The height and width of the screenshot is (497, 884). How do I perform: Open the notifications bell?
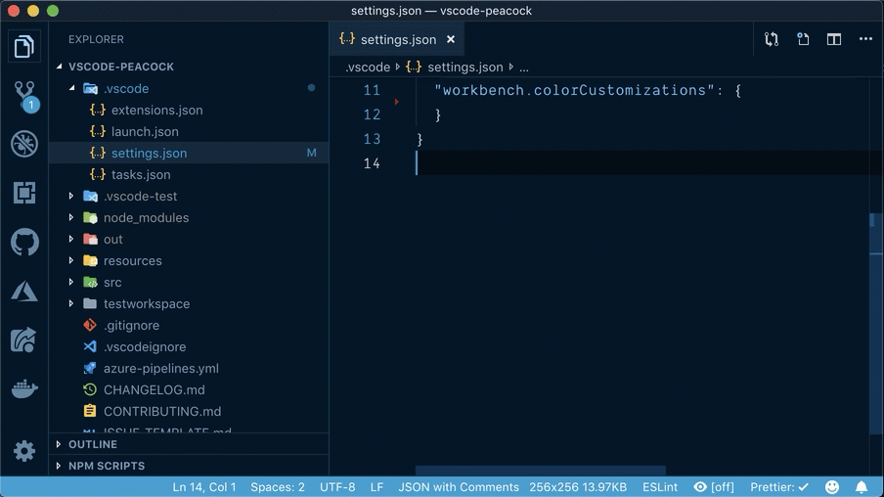(862, 487)
